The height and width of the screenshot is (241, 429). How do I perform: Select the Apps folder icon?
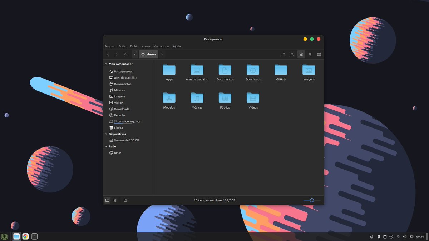[x=169, y=70]
